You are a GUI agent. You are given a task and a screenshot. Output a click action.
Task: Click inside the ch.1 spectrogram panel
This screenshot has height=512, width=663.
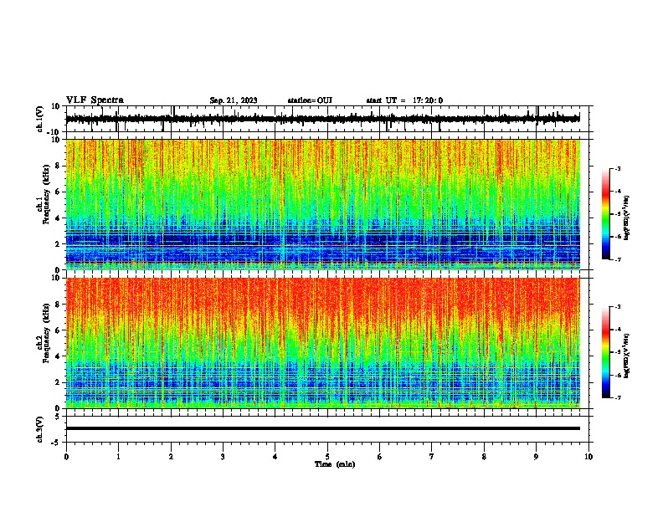click(323, 204)
